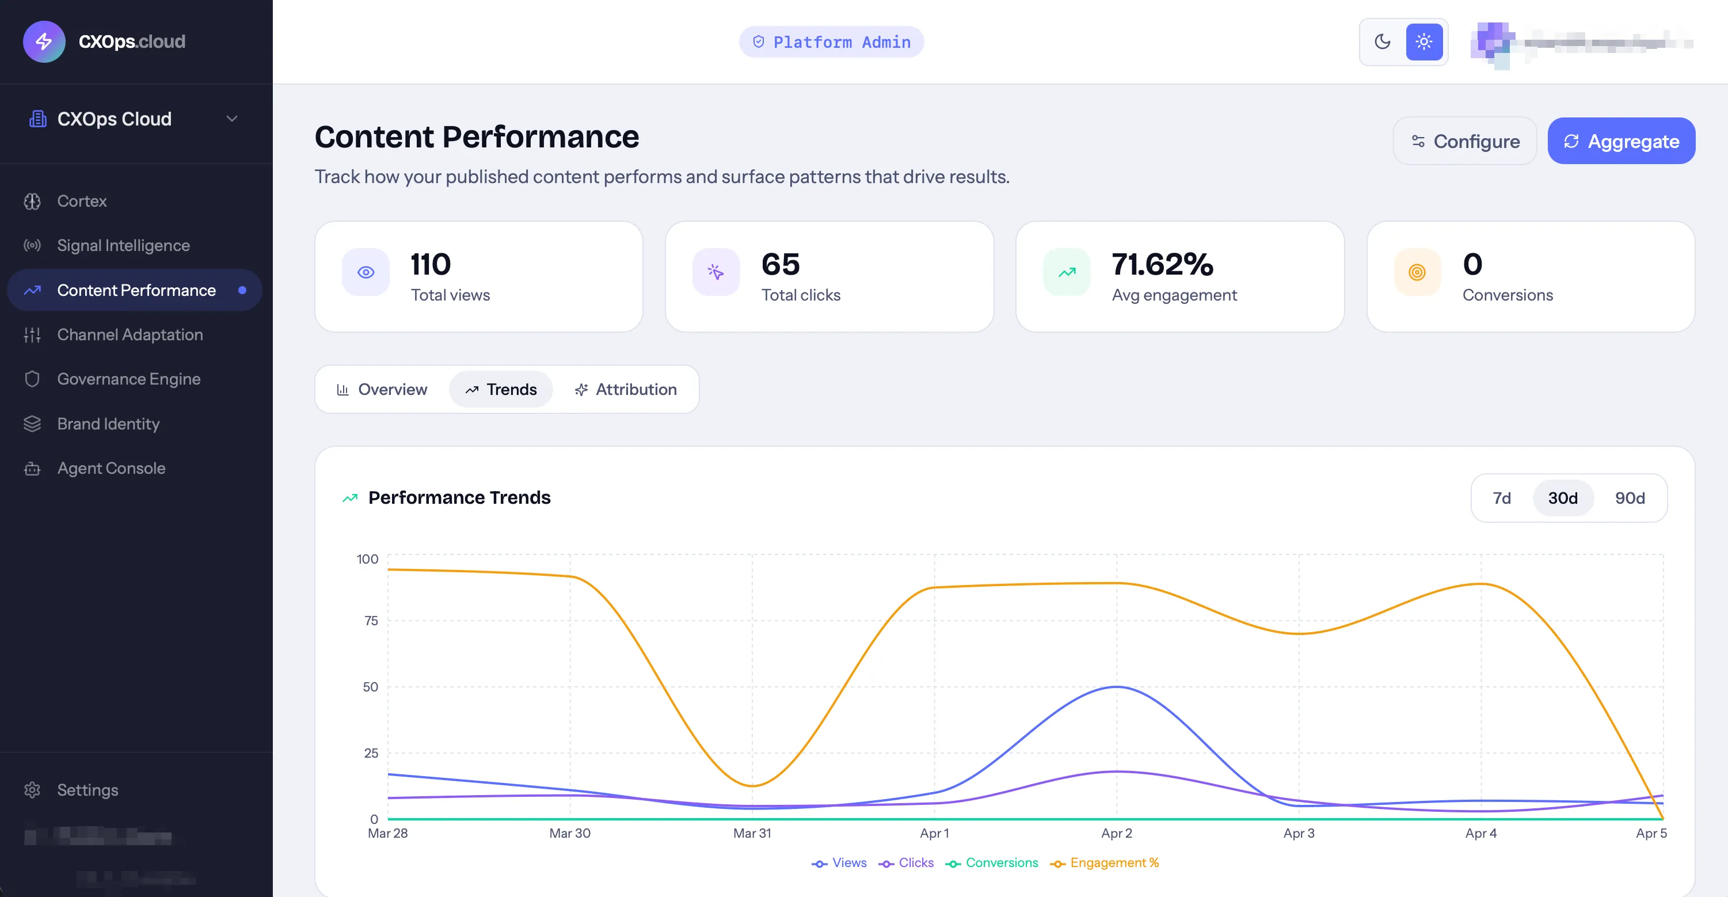1728x897 pixels.
Task: Toggle the Engagement % legend series
Action: click(1104, 863)
